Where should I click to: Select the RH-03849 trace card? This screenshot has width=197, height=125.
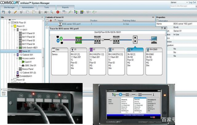pos(154,61)
